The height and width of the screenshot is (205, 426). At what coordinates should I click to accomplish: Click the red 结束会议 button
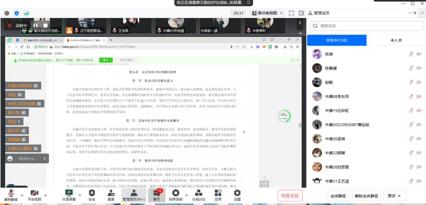(290, 196)
